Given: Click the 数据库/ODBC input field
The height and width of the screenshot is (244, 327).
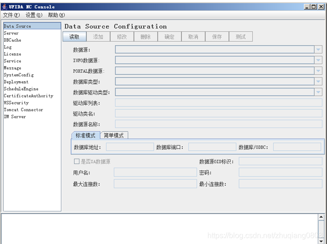Looking at the screenshot, I should [x=297, y=147].
